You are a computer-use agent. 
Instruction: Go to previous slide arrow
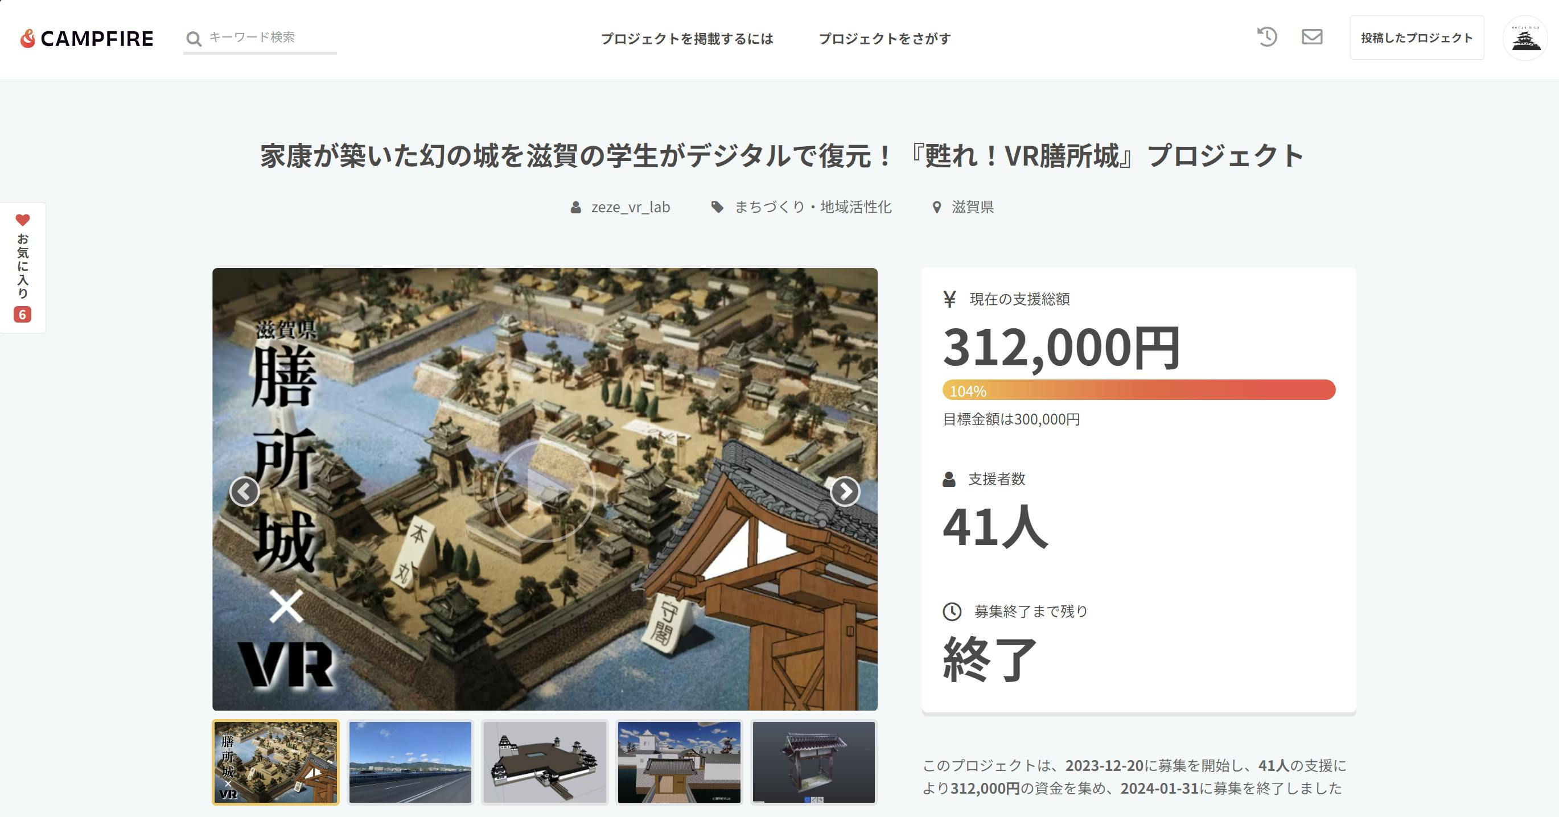pos(245,491)
